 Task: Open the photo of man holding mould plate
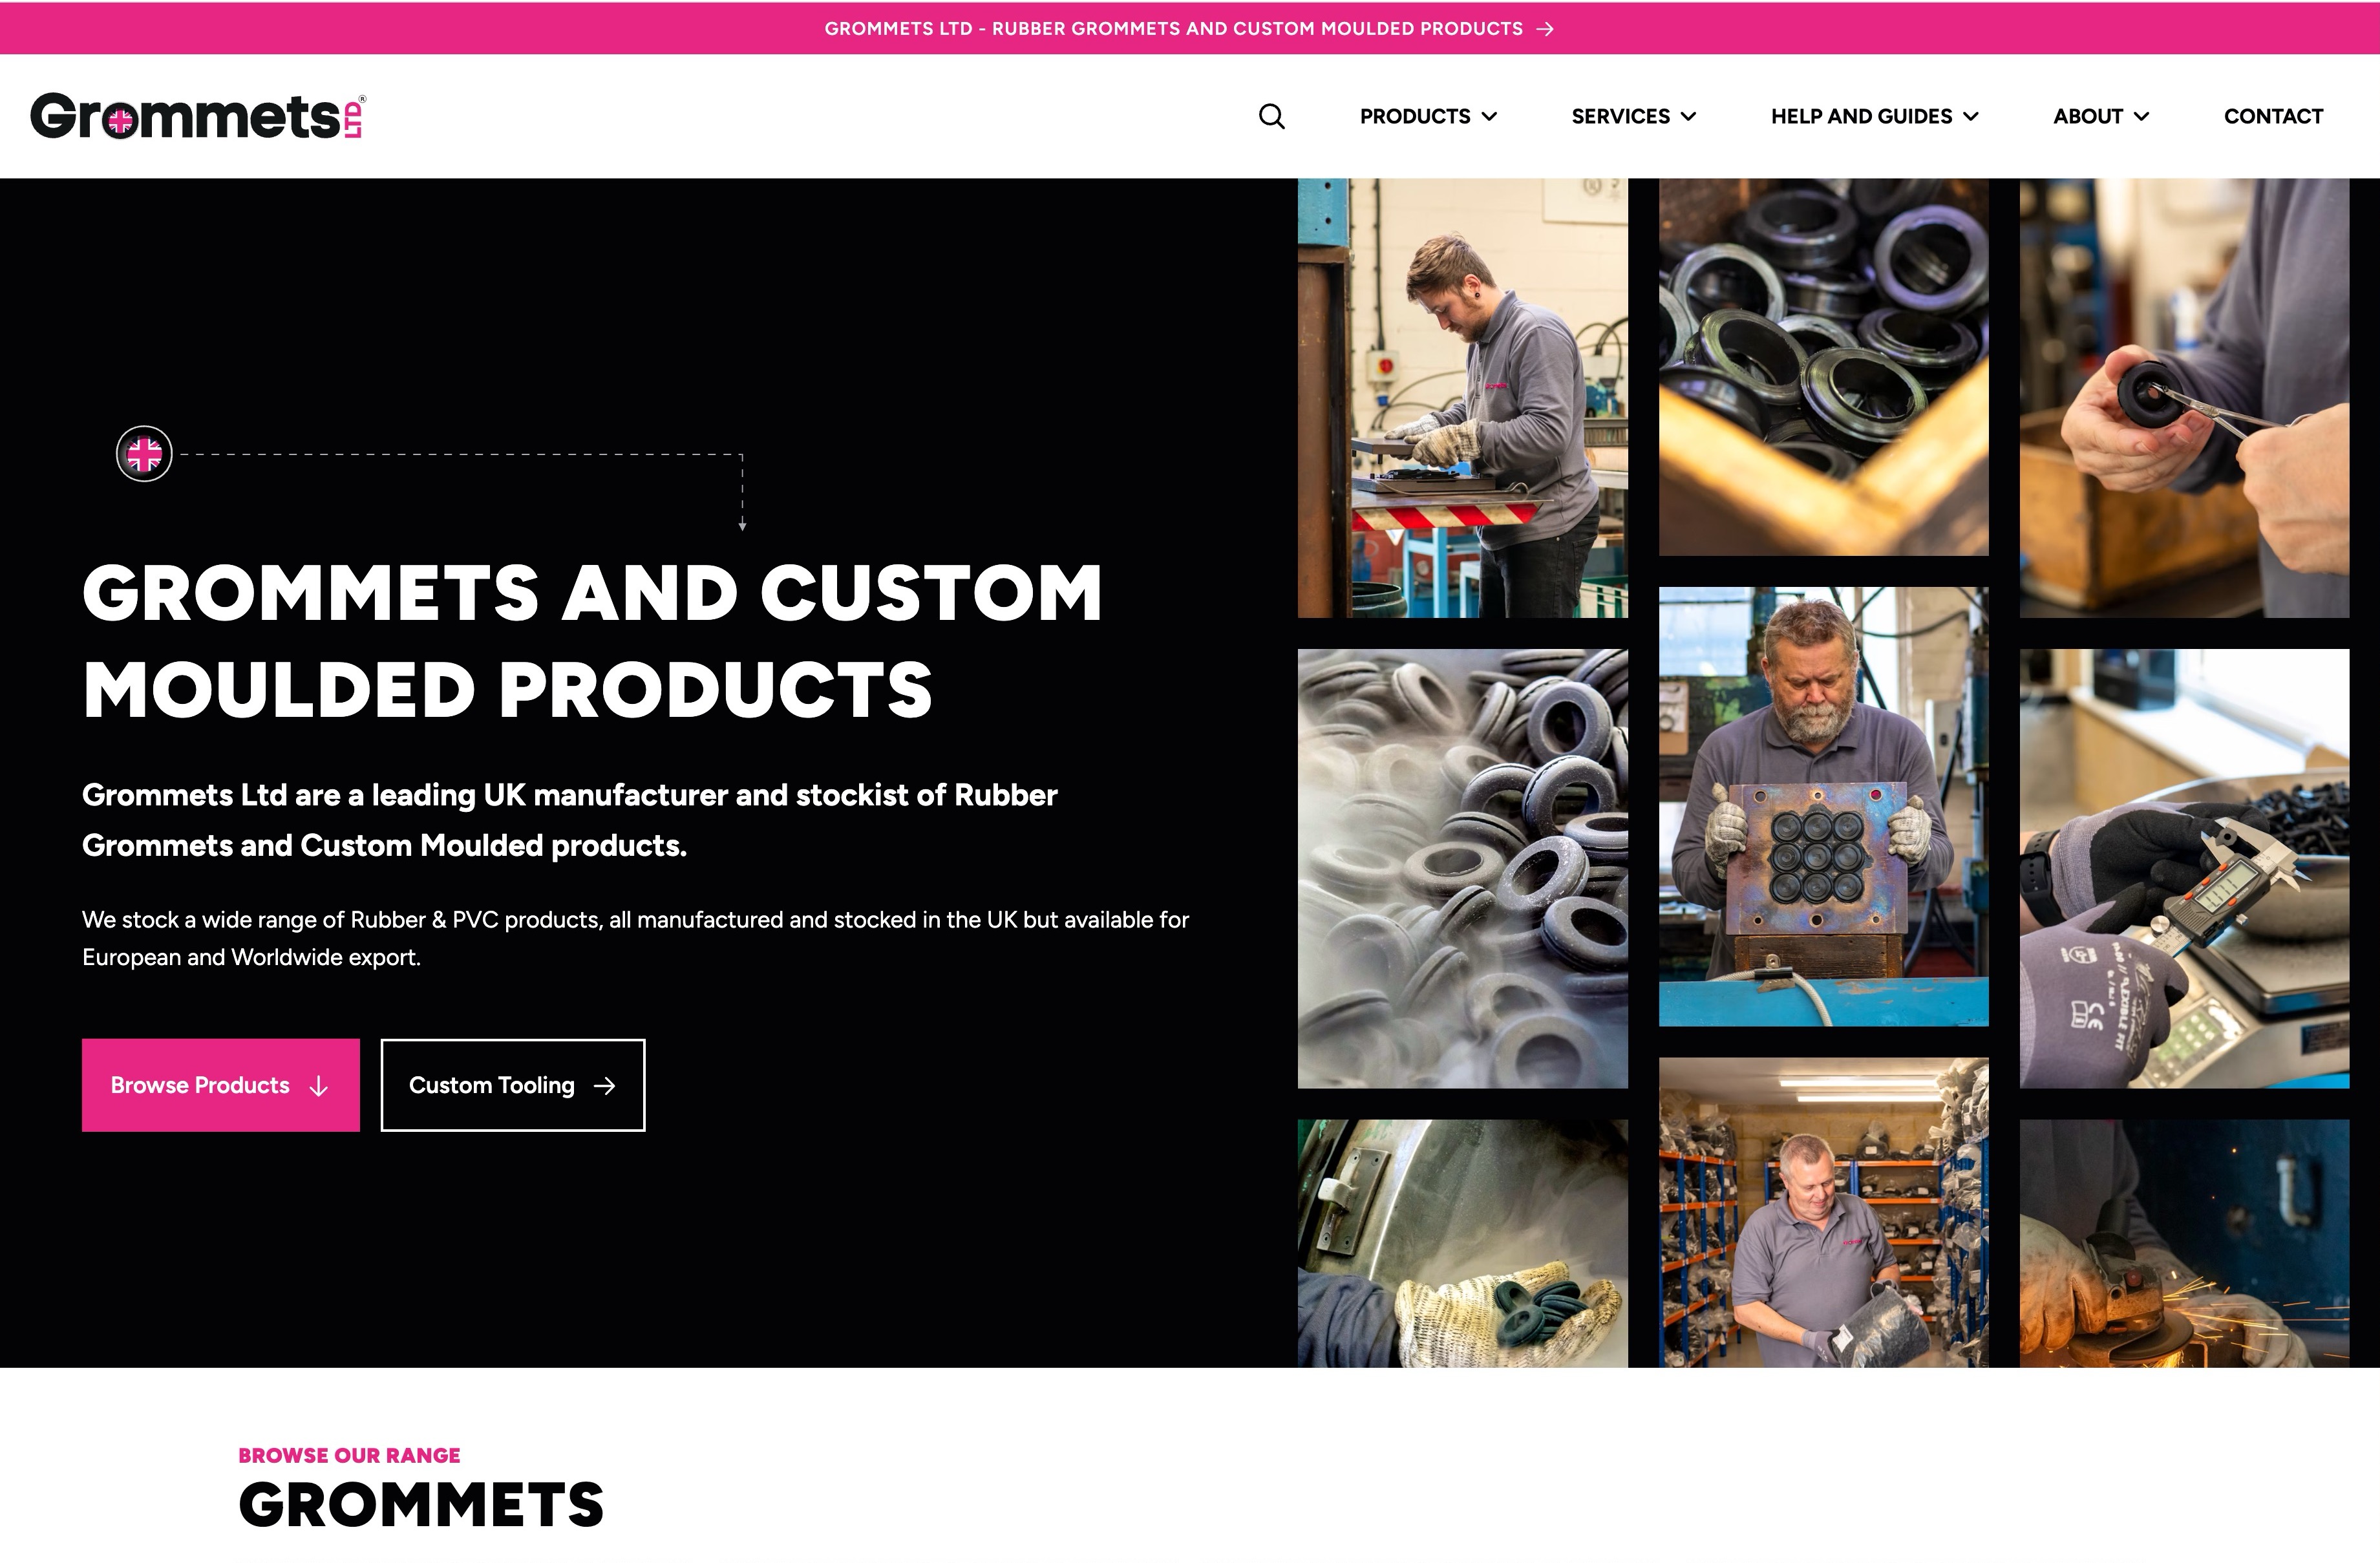[x=1823, y=806]
